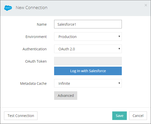Cancel the new connection dialog

tap(138, 116)
